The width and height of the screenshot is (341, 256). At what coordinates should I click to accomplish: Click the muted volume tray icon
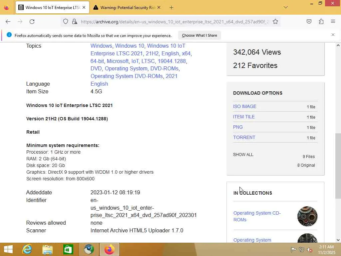(309, 249)
